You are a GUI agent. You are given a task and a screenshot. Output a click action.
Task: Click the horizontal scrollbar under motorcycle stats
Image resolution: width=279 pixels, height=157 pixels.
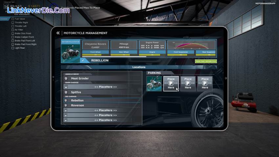click(109, 56)
